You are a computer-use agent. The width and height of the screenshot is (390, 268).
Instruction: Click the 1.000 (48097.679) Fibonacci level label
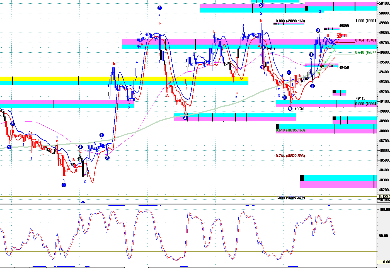click(x=290, y=198)
